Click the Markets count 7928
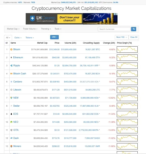Image resolution: width=146 pixels, height=154 pixels. coord(33,2)
